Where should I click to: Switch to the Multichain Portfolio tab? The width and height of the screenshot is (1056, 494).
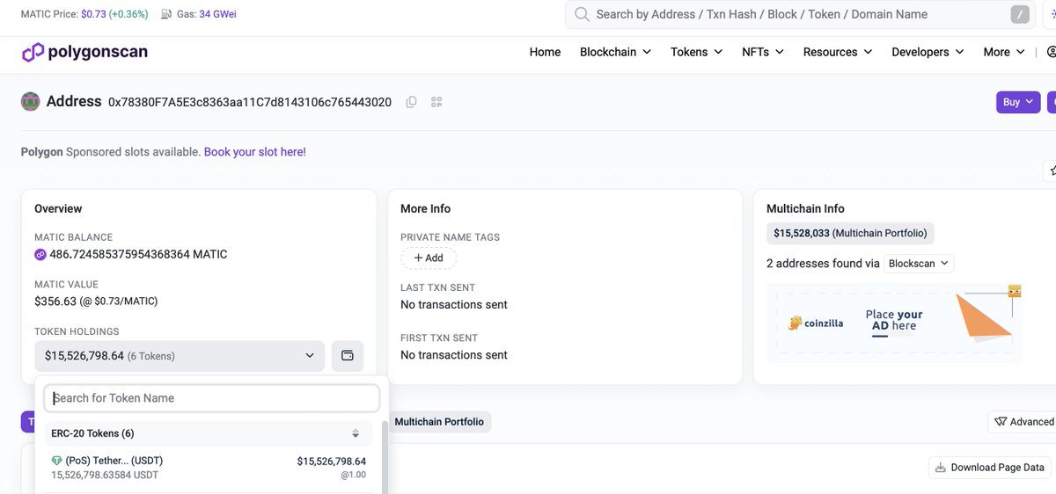[x=439, y=422]
